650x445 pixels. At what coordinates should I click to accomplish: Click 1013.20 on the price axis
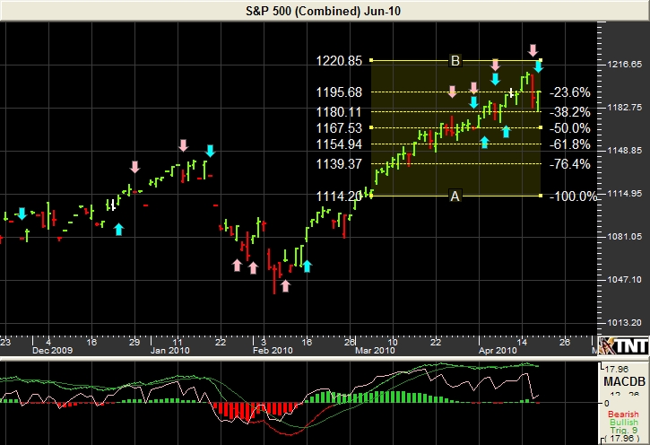pyautogui.click(x=624, y=323)
